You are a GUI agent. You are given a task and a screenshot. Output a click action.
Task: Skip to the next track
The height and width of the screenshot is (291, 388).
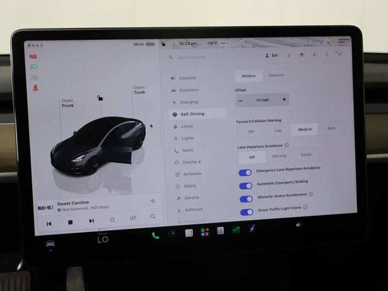(x=92, y=221)
